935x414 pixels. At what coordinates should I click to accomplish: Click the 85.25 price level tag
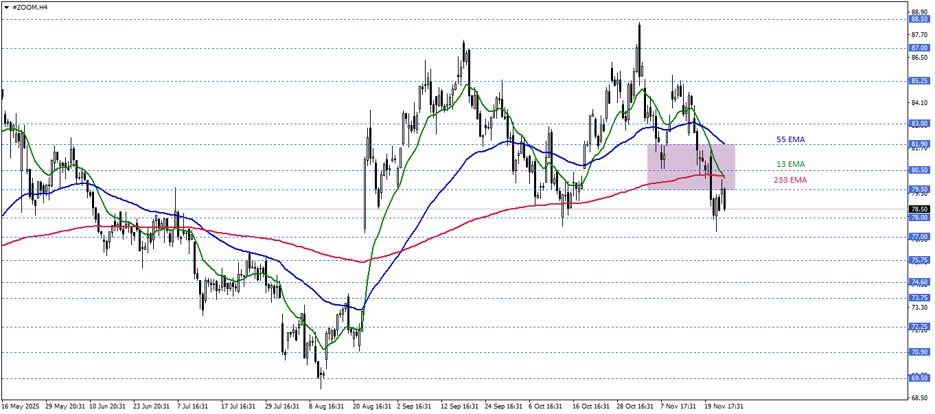[x=919, y=81]
